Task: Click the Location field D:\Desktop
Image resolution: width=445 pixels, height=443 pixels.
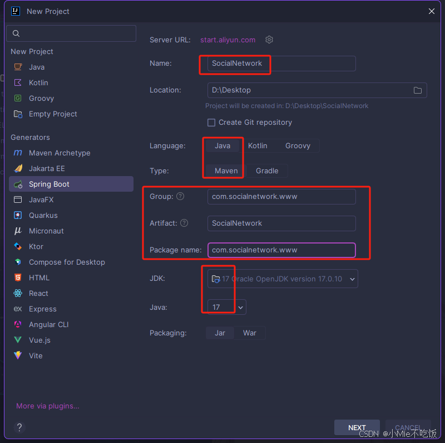Action: click(x=317, y=90)
